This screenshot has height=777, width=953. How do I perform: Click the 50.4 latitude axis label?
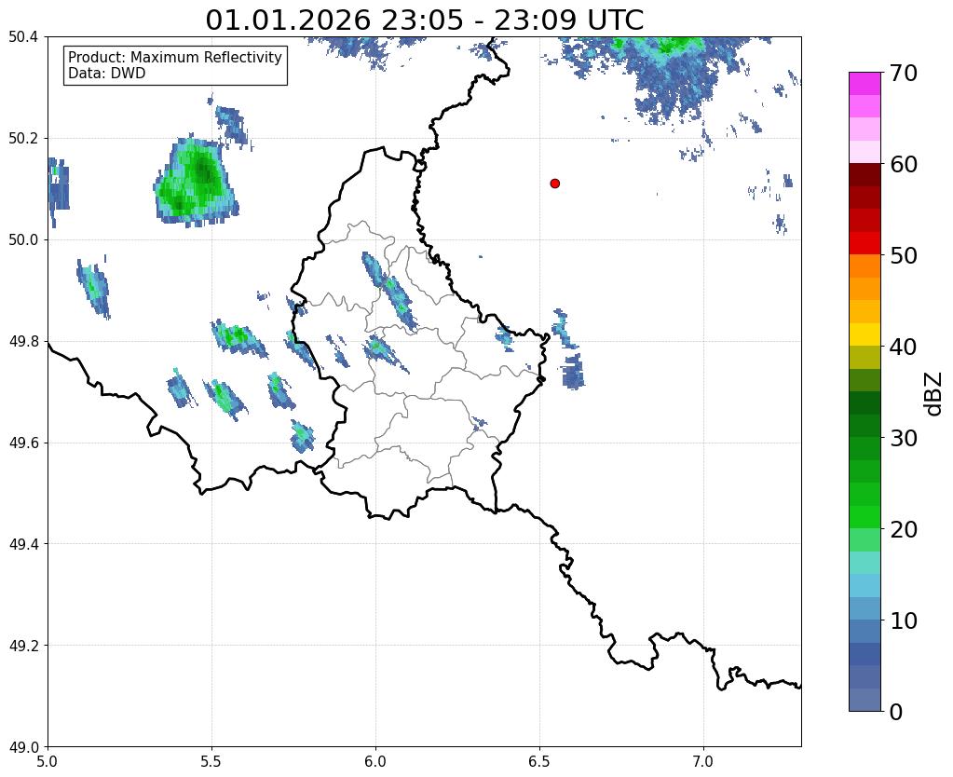click(23, 37)
